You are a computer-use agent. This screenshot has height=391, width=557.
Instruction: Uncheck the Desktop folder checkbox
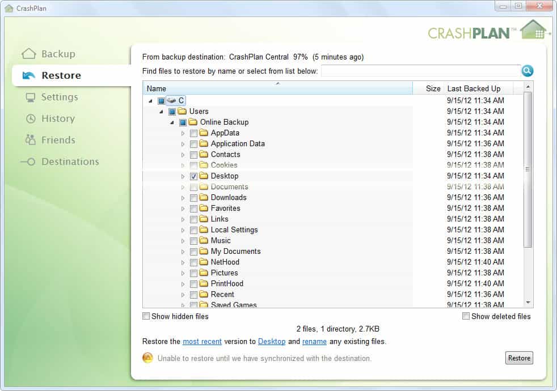point(193,176)
